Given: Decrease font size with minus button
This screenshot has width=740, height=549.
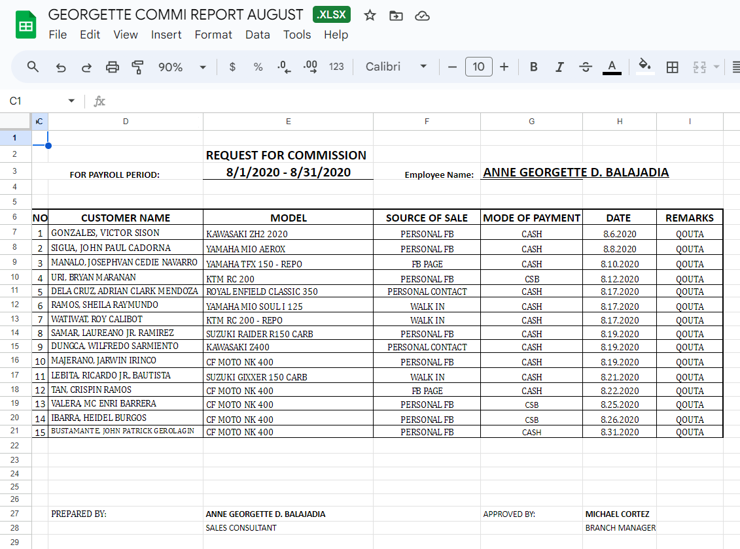Looking at the screenshot, I should [452, 67].
